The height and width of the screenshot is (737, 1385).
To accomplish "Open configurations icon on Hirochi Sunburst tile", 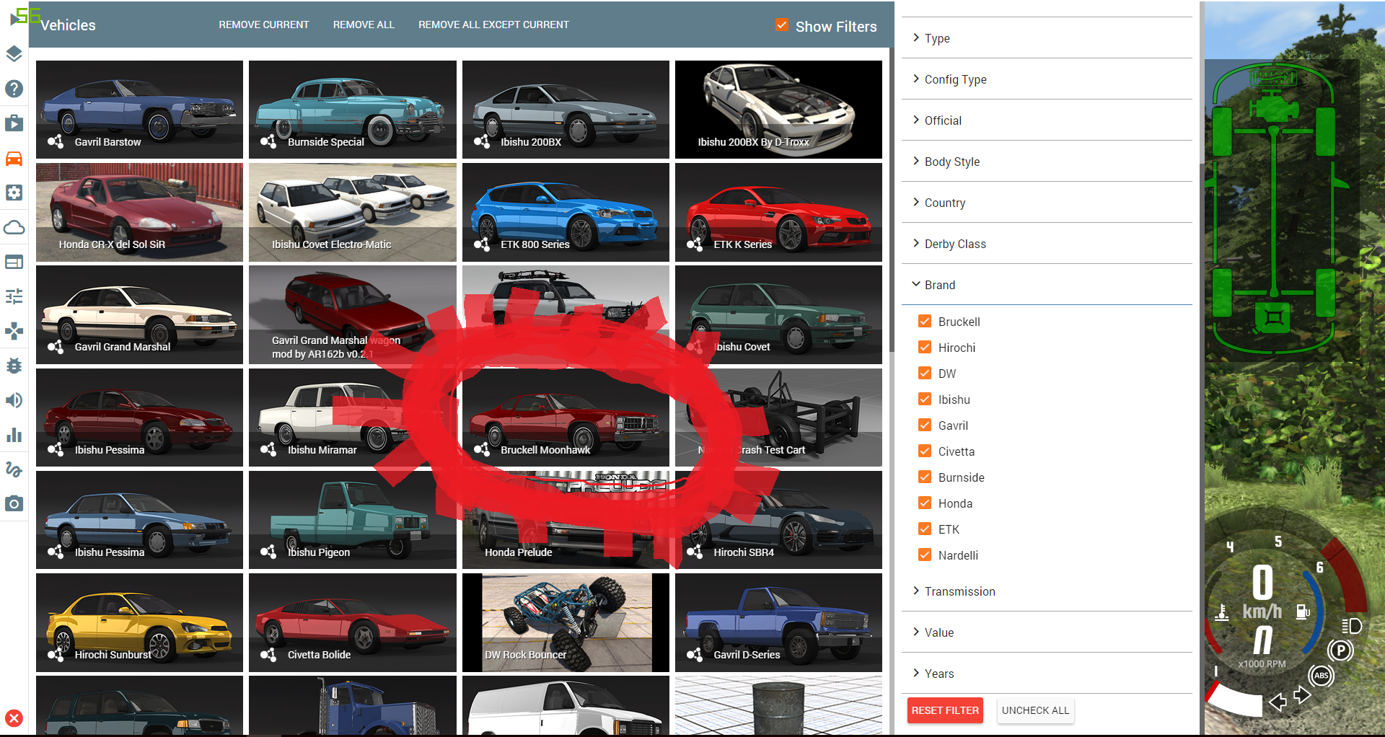I will (56, 654).
